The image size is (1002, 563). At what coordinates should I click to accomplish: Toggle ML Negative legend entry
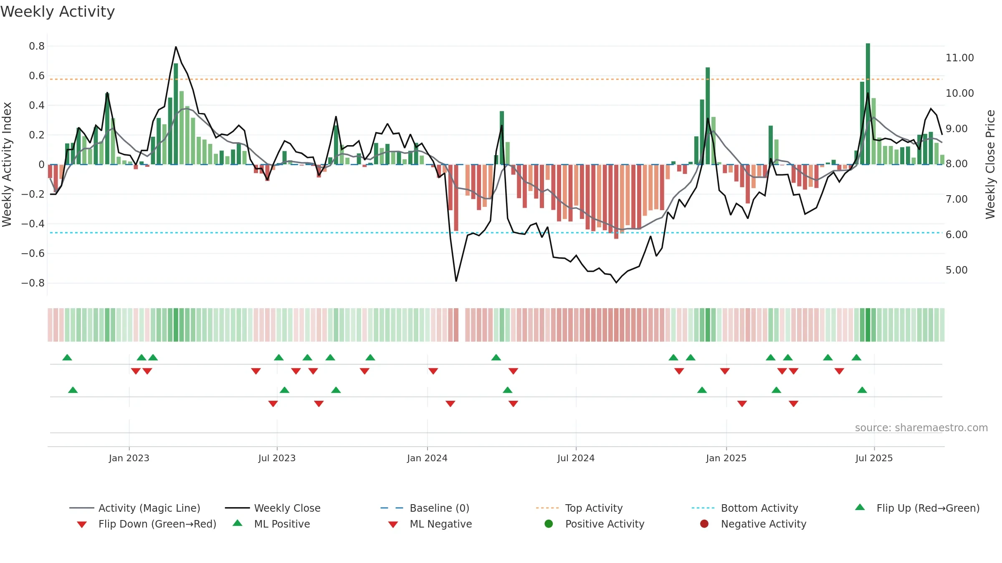[x=430, y=524]
